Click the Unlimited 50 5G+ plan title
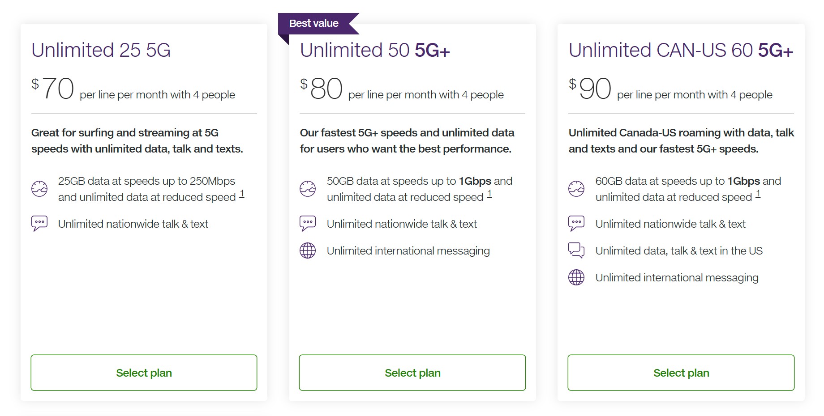Viewport: 824px width, 416px height. [375, 50]
